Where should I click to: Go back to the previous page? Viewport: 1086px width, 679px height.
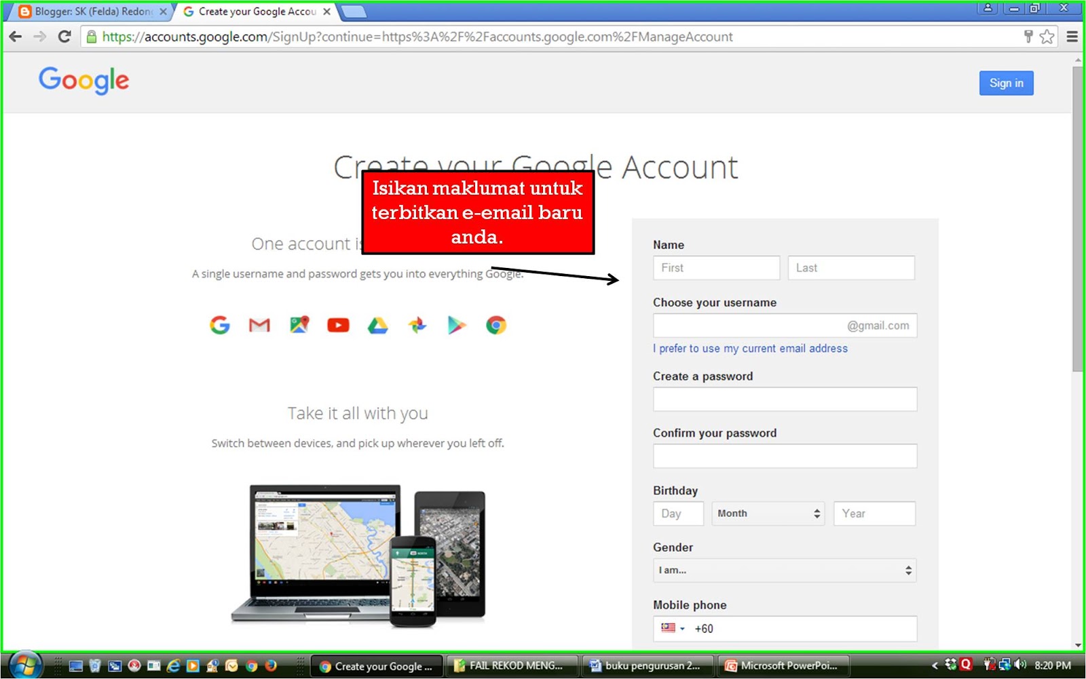16,37
